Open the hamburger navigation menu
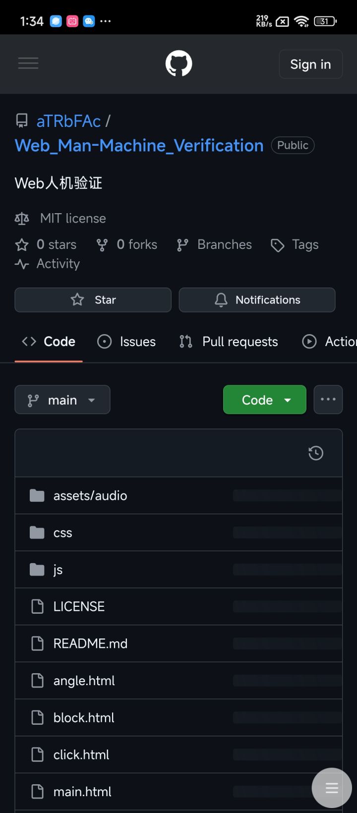 [x=28, y=63]
